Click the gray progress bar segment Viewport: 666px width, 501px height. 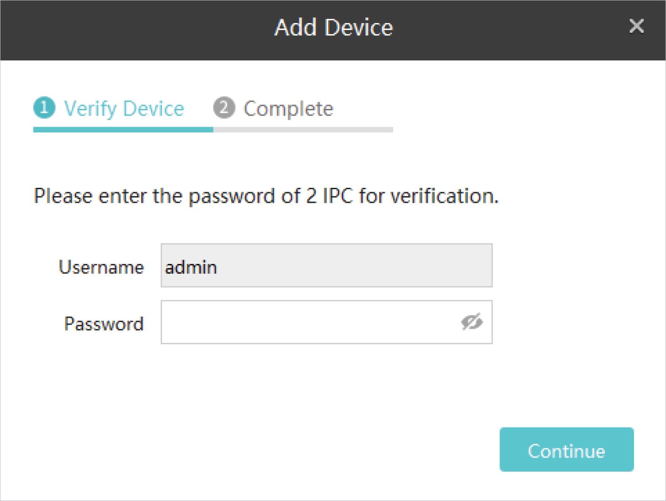point(303,130)
